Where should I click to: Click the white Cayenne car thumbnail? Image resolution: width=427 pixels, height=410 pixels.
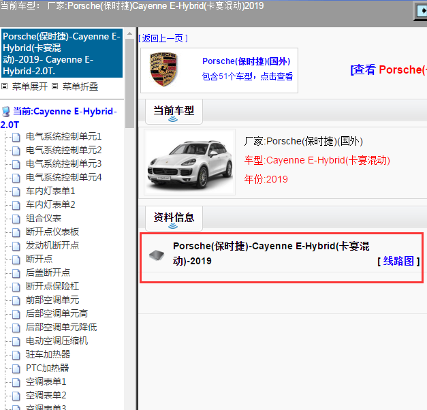coord(190,162)
